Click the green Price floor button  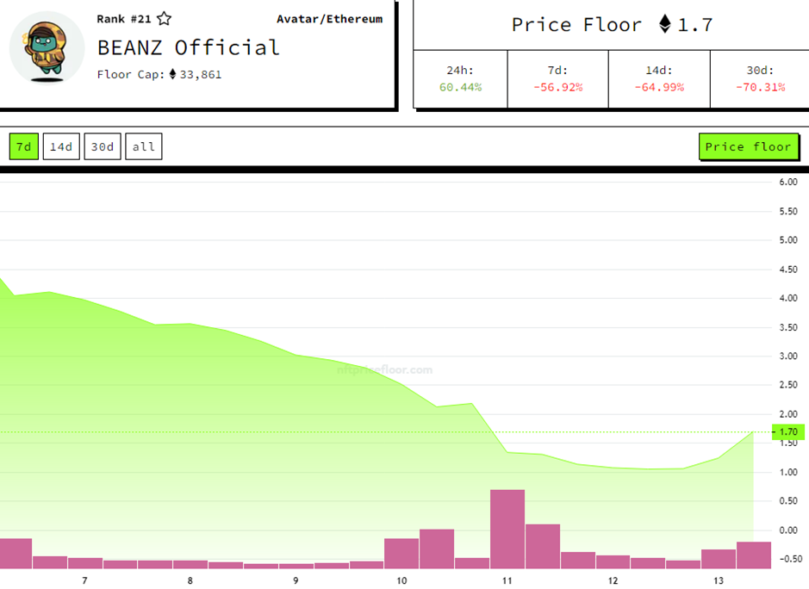click(748, 146)
